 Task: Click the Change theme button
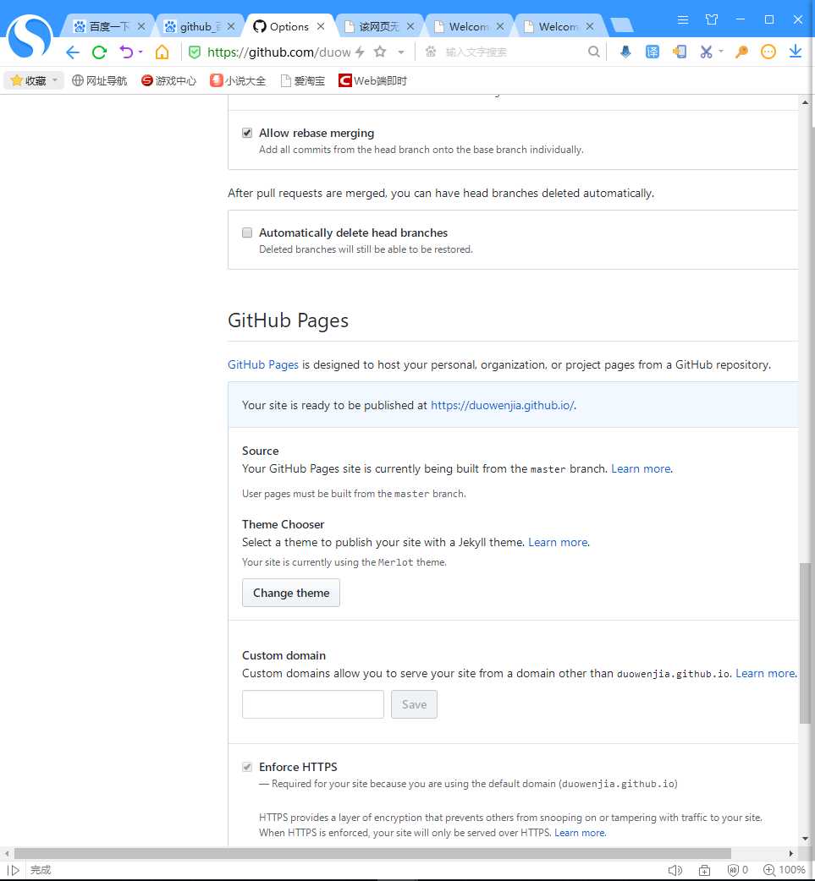pos(291,593)
